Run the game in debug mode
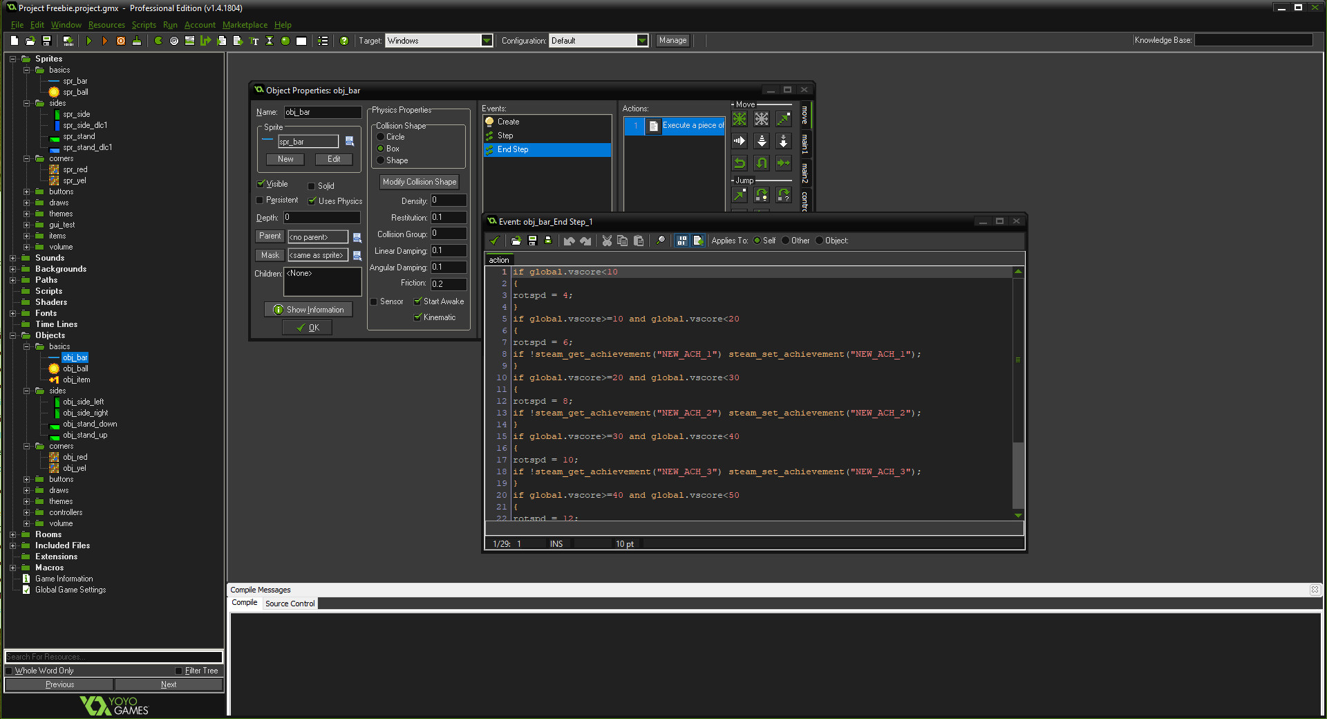Screen dimensions: 1327x719 tap(105, 41)
